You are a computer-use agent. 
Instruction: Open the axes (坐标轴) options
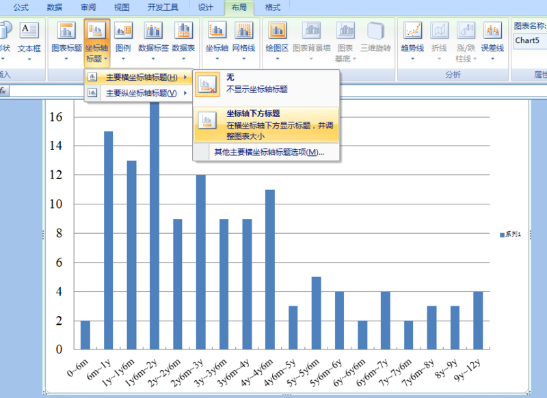pos(217,41)
